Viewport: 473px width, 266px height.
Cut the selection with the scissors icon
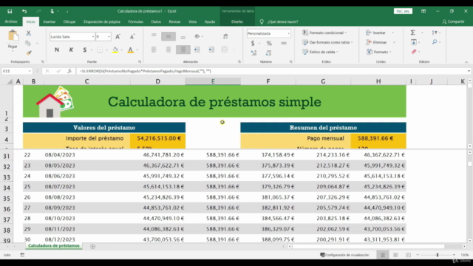(x=28, y=33)
